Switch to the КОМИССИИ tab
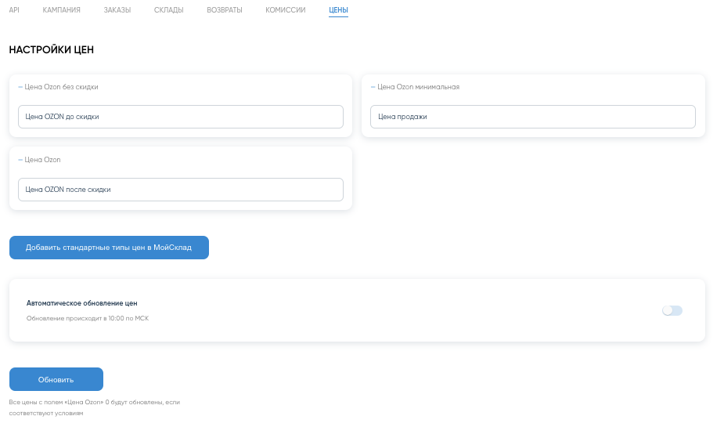 click(x=286, y=9)
